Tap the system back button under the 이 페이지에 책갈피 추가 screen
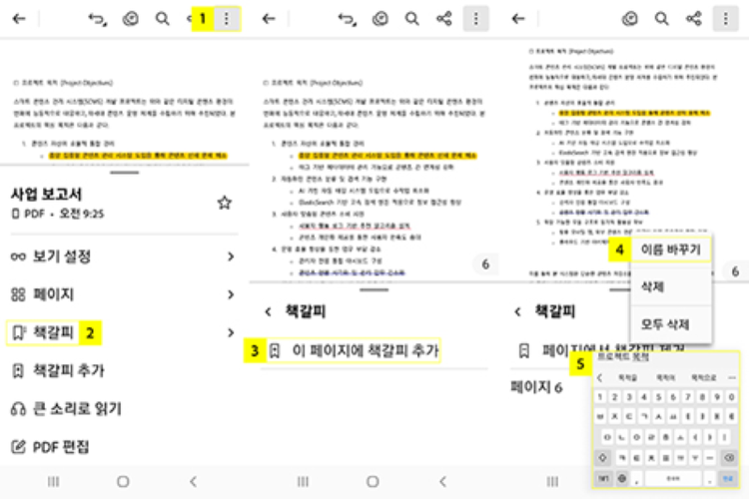749x499 pixels. click(442, 481)
